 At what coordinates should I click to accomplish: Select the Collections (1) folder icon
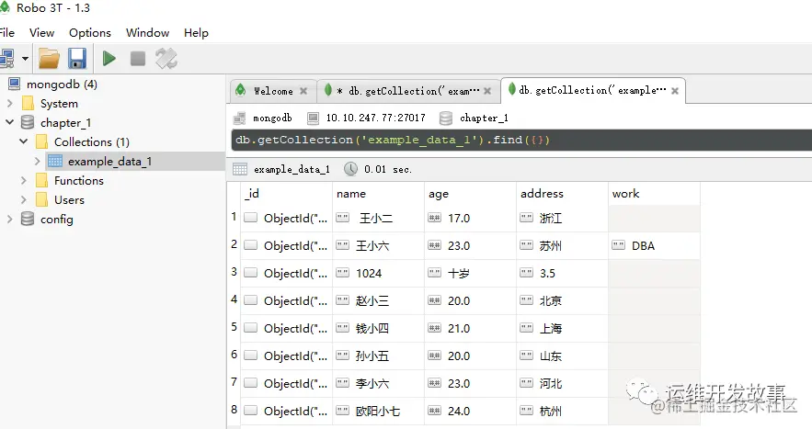tap(42, 141)
